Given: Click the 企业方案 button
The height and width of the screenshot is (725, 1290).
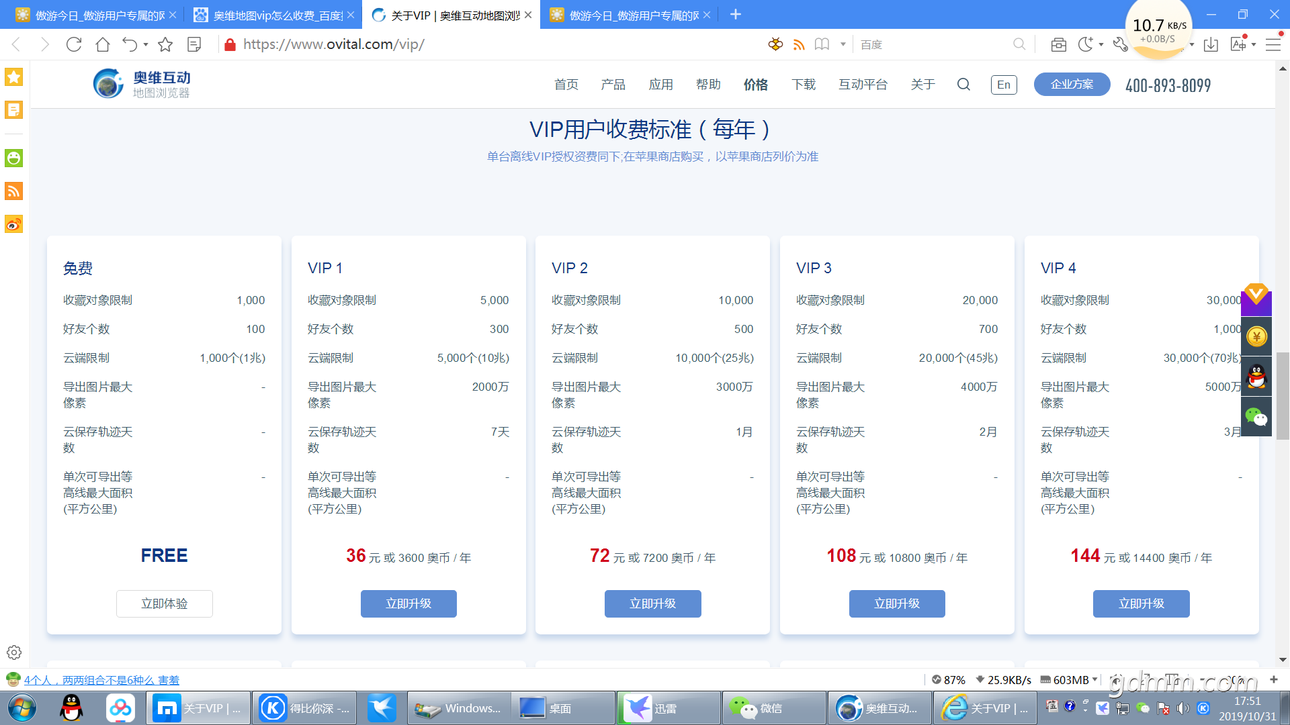Looking at the screenshot, I should point(1072,85).
